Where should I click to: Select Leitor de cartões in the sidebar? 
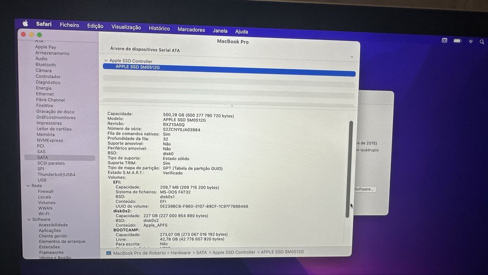(54, 129)
